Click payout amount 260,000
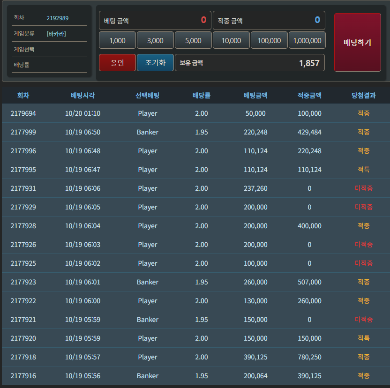390x388 pixels. point(309,301)
